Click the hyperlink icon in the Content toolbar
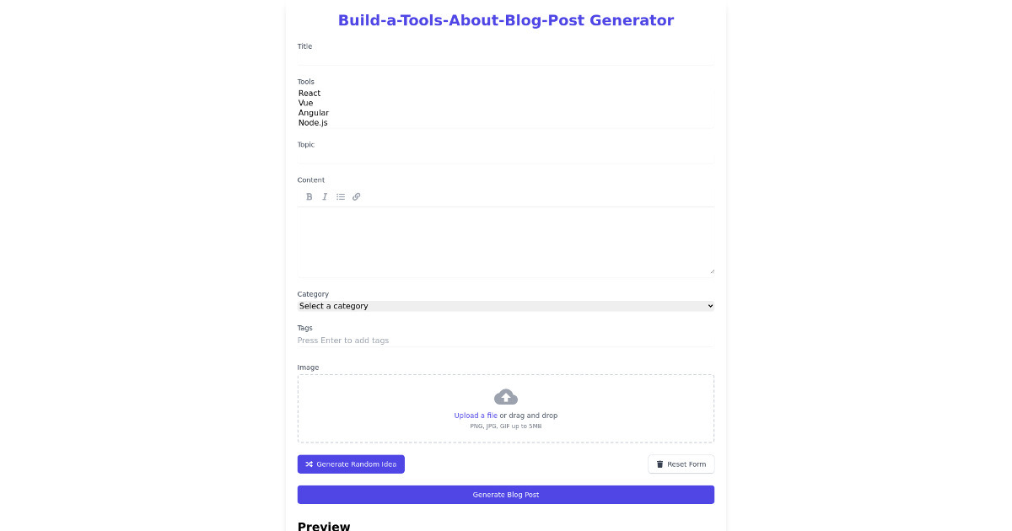 [356, 196]
